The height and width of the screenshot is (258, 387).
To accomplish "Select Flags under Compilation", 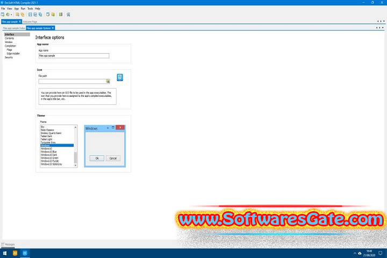I will (x=9, y=49).
